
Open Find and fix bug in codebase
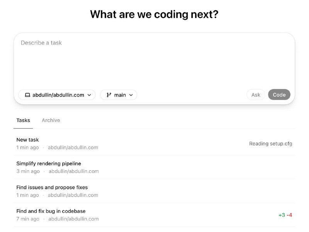click(x=154, y=215)
